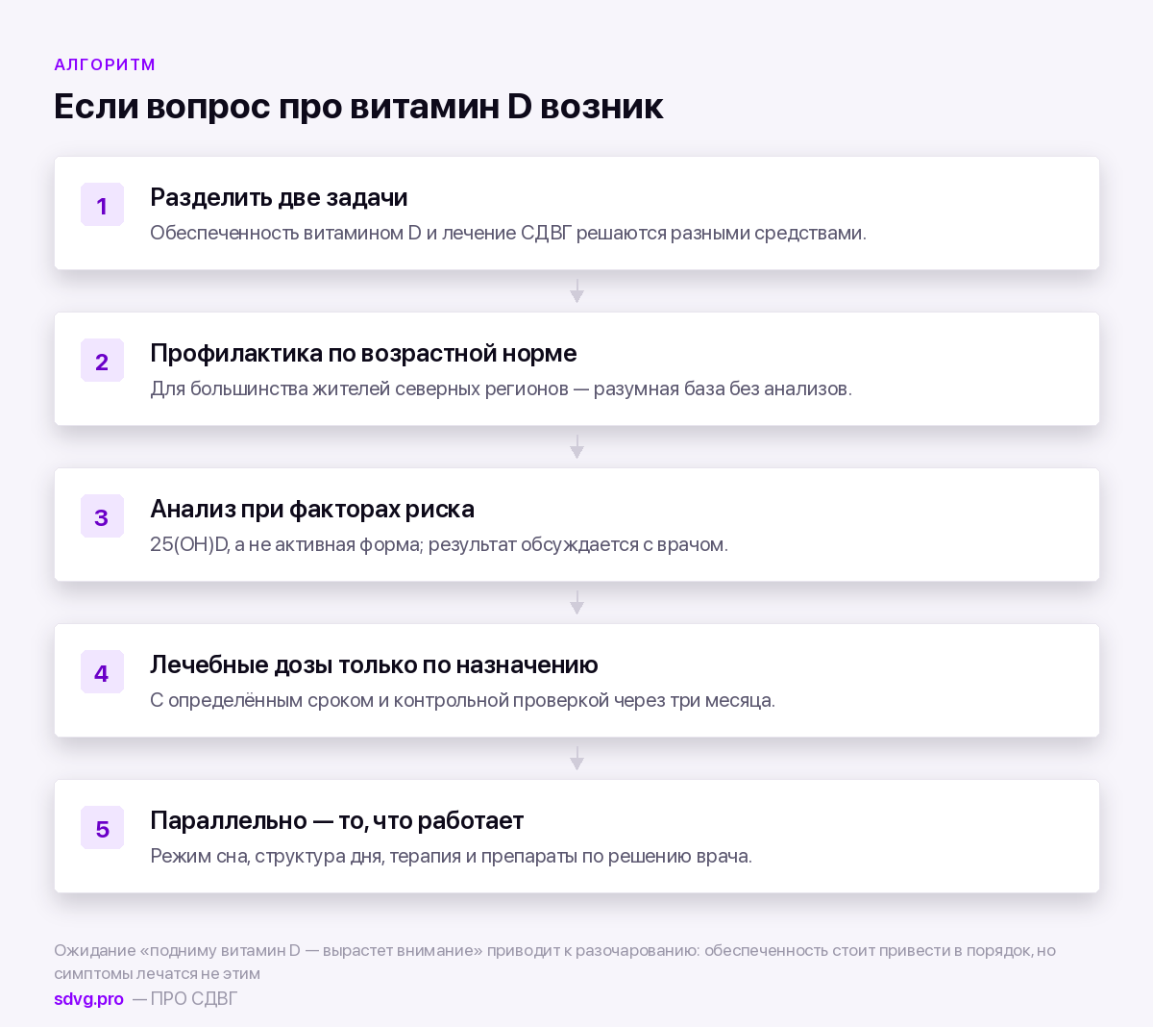The image size is (1153, 1027).
Task: Click text 'Обеспеченность витамином D и лечение СДВГ'
Action: pos(360,233)
